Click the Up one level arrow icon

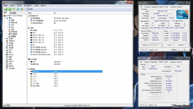(x=14, y=9)
